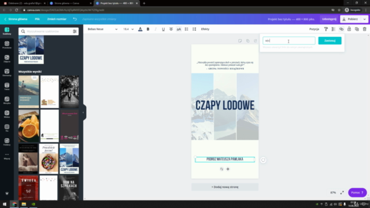Open the 87% zoom level menu
Viewport: 370px width, 208px height.
click(333, 192)
